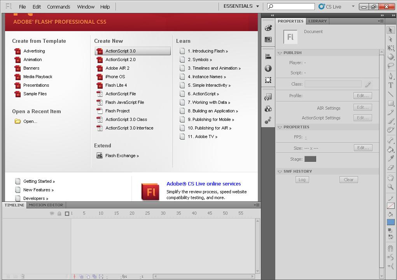Open the Transform panel icon
The image size is (397, 280).
tap(268, 80)
